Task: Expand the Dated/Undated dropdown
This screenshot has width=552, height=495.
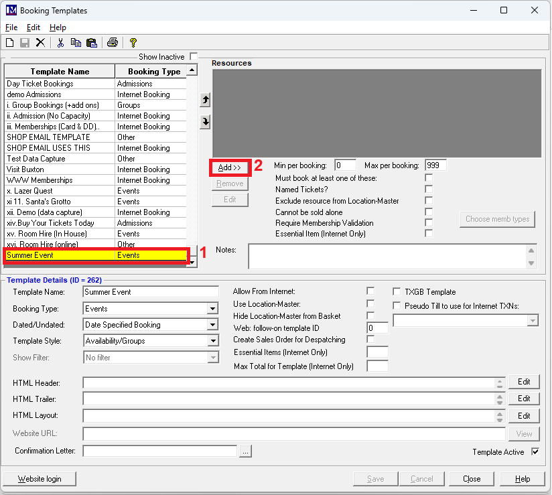Action: pyautogui.click(x=212, y=325)
